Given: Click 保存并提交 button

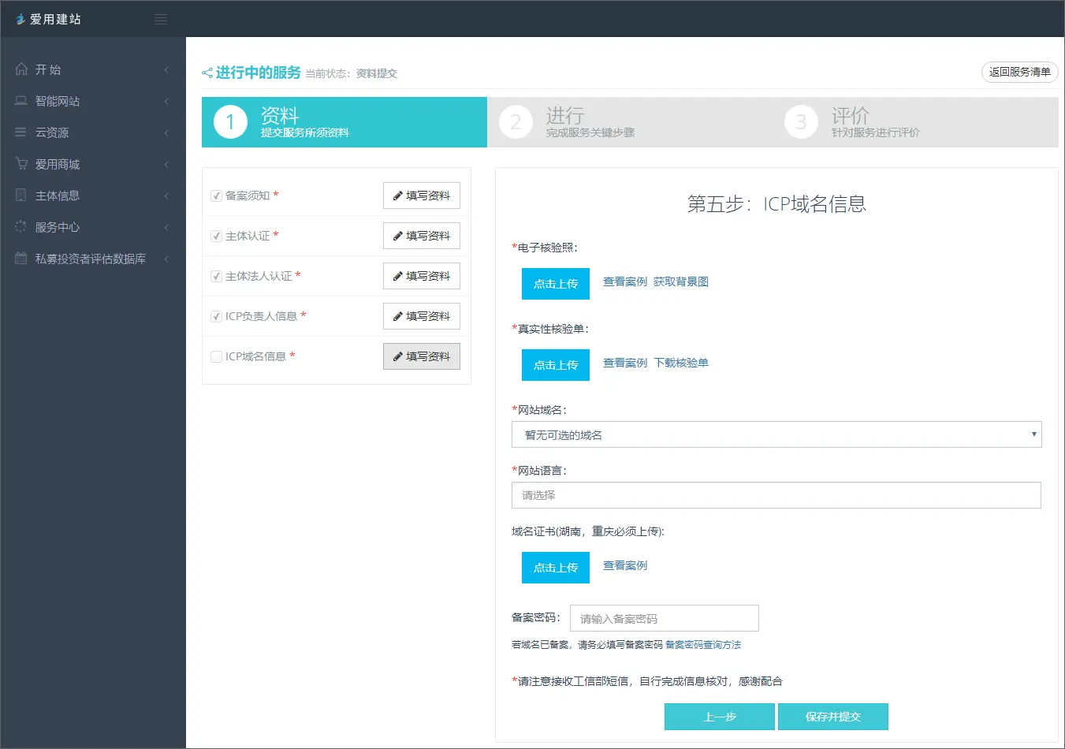Looking at the screenshot, I should (832, 717).
